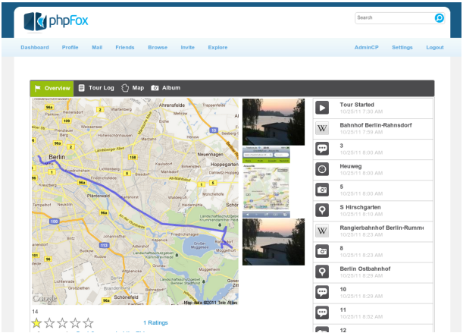
Task: Click the Wikipedia icon for Bahnhof Berlin-Rahnsdorf
Action: tap(322, 128)
